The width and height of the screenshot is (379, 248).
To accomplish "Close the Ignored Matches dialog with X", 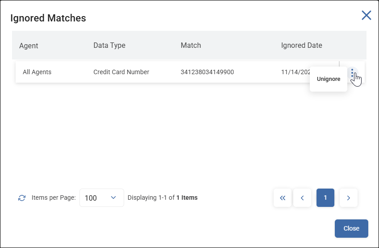I will (366, 16).
